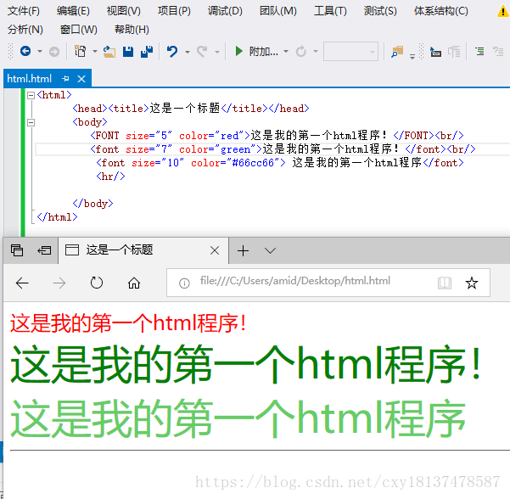Open a new browser tab with plus
Image resolution: width=510 pixels, height=499 pixels.
pyautogui.click(x=243, y=251)
